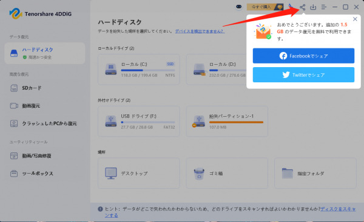Select the ローカル (D:) drive card
The image size is (364, 222).
[x=217, y=69]
